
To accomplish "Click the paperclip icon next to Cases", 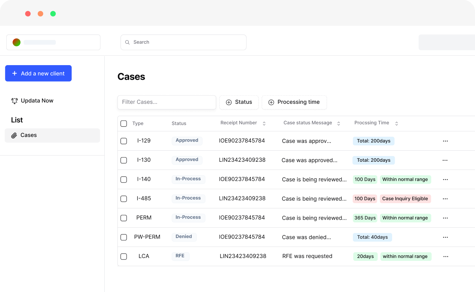I will tap(14, 135).
